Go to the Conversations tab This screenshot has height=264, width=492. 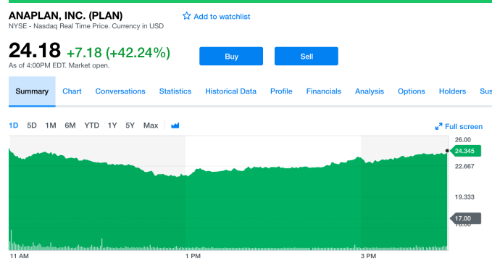tap(120, 91)
